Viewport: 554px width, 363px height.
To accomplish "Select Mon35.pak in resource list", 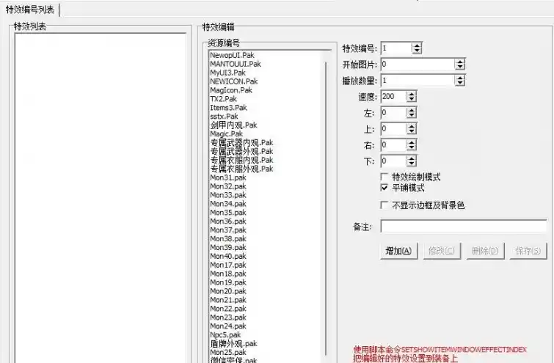I will click(228, 213).
